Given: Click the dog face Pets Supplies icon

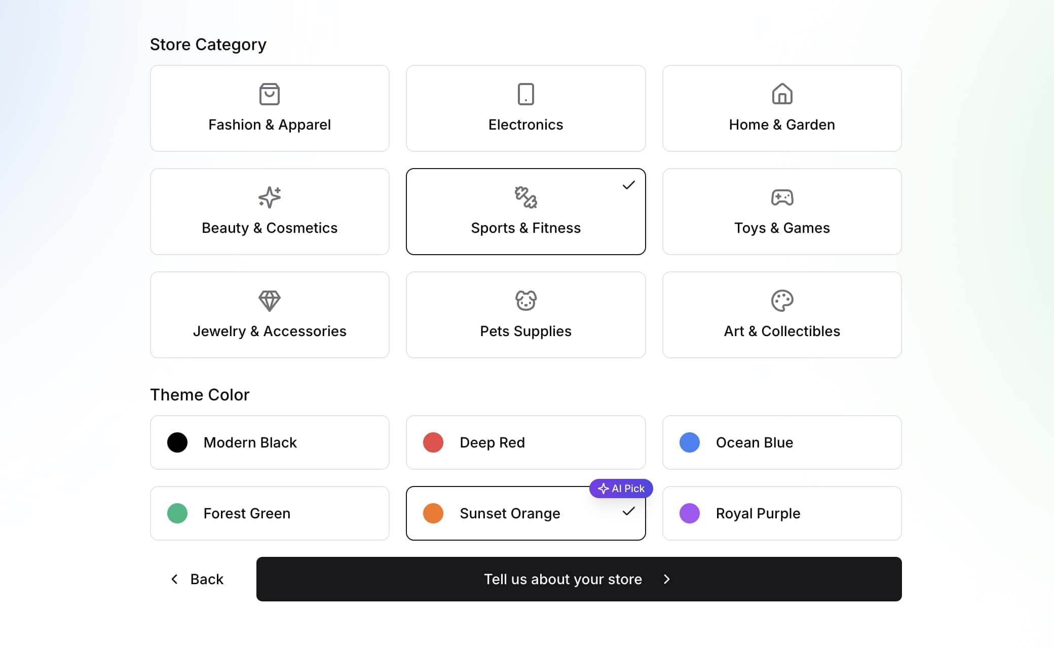Looking at the screenshot, I should pos(525,301).
